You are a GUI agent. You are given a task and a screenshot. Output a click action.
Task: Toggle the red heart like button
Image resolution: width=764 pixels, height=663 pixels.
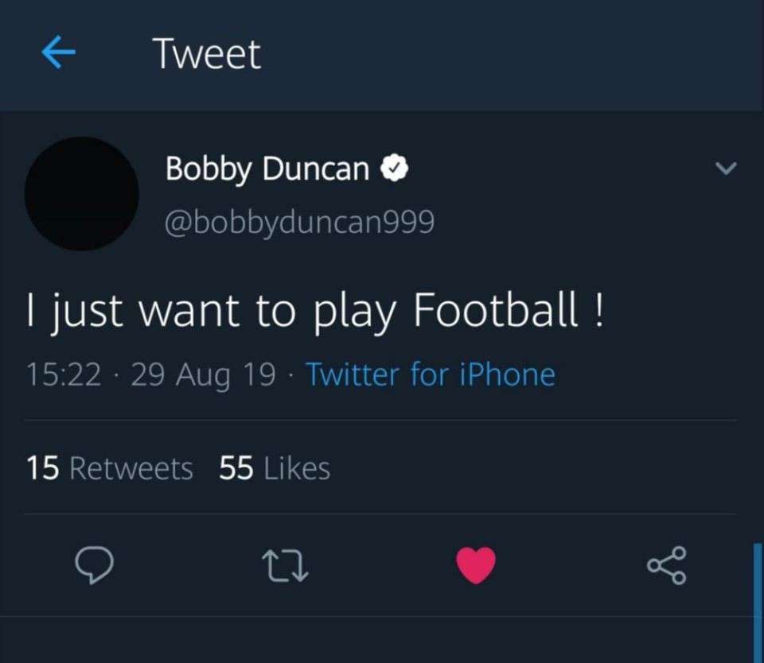coord(476,565)
